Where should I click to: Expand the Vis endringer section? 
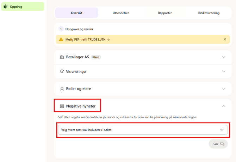[224, 71]
